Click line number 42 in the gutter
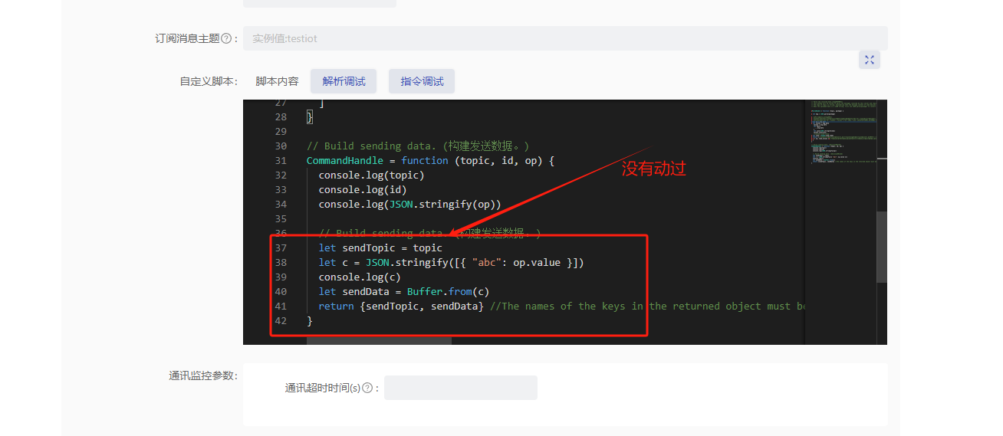 (280, 320)
